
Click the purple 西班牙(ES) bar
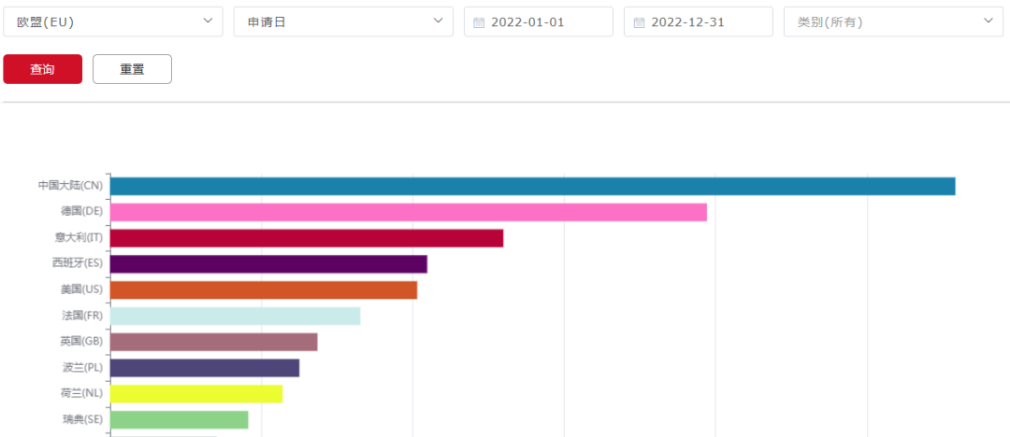click(x=268, y=264)
